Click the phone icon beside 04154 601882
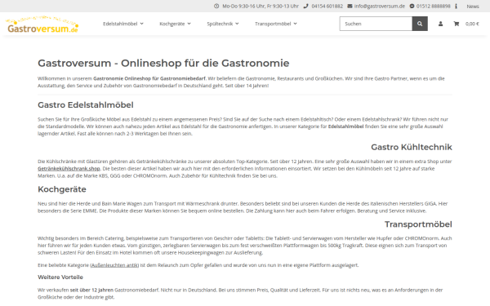 click(x=306, y=6)
